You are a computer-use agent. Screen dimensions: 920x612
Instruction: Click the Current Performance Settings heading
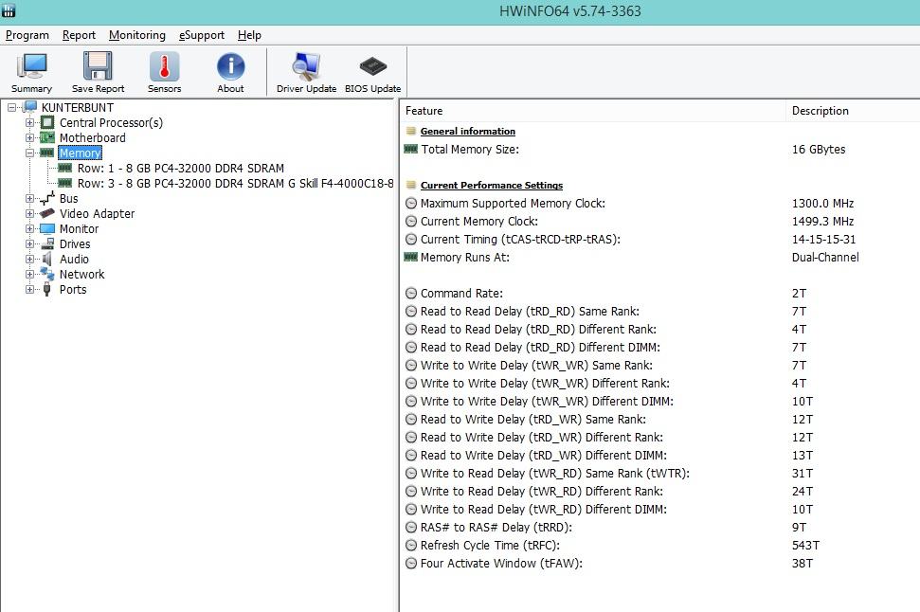pos(491,186)
